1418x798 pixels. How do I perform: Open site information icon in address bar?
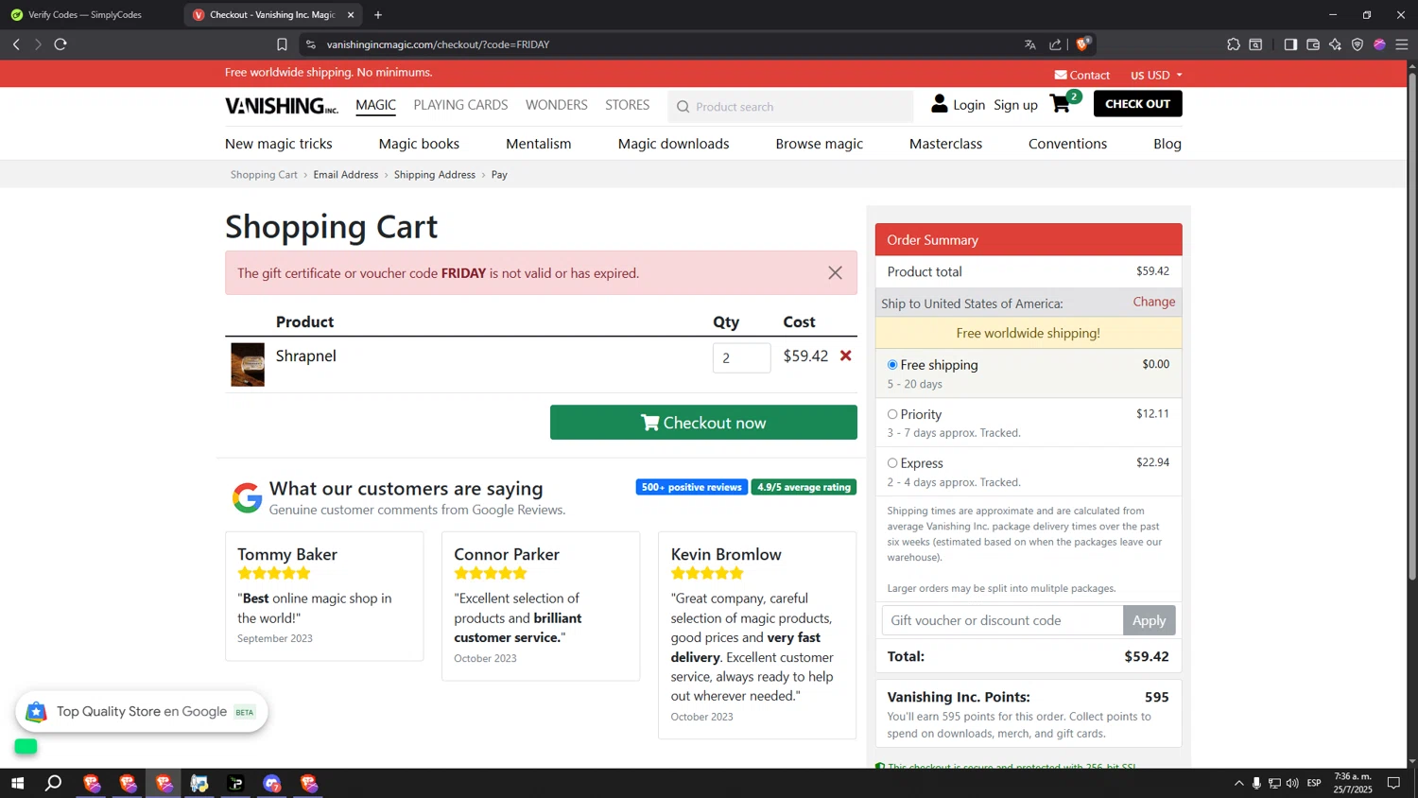point(311,44)
